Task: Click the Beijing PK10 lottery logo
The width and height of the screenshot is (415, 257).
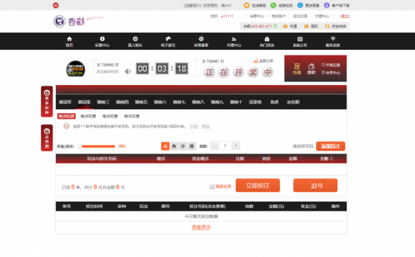Action: (75, 69)
